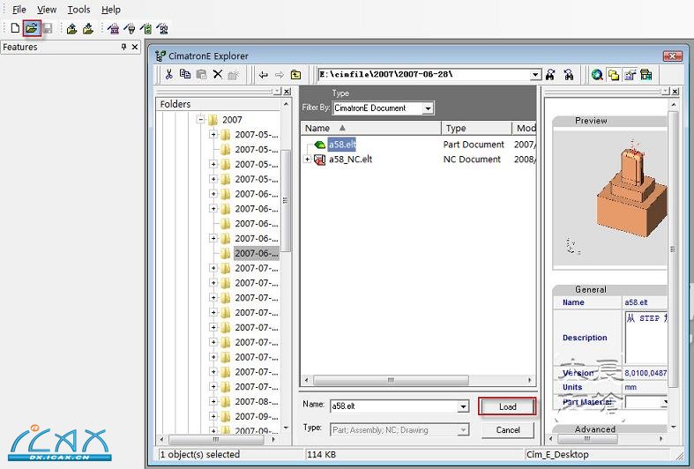The image size is (694, 469).
Task: Pin the Features panel
Action: pos(124,48)
